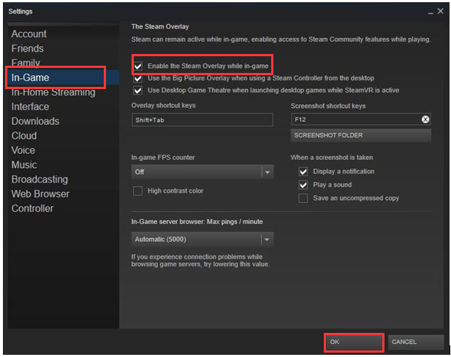Open the SCREENSHOT FOLDER button
This screenshot has height=357, width=451.
[x=361, y=135]
